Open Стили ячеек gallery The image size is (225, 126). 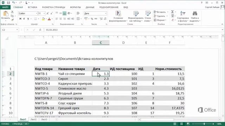(x=148, y=16)
